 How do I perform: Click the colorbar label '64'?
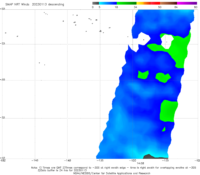tap(176, 7)
